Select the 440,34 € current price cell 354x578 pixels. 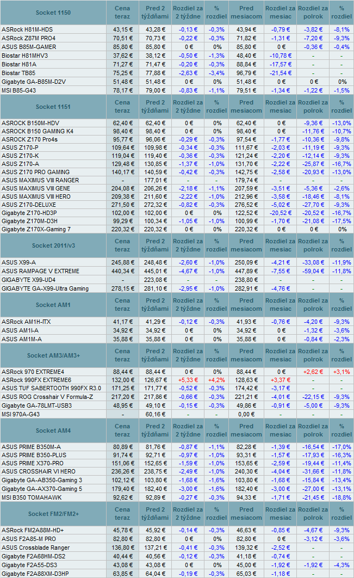pyautogui.click(x=123, y=271)
